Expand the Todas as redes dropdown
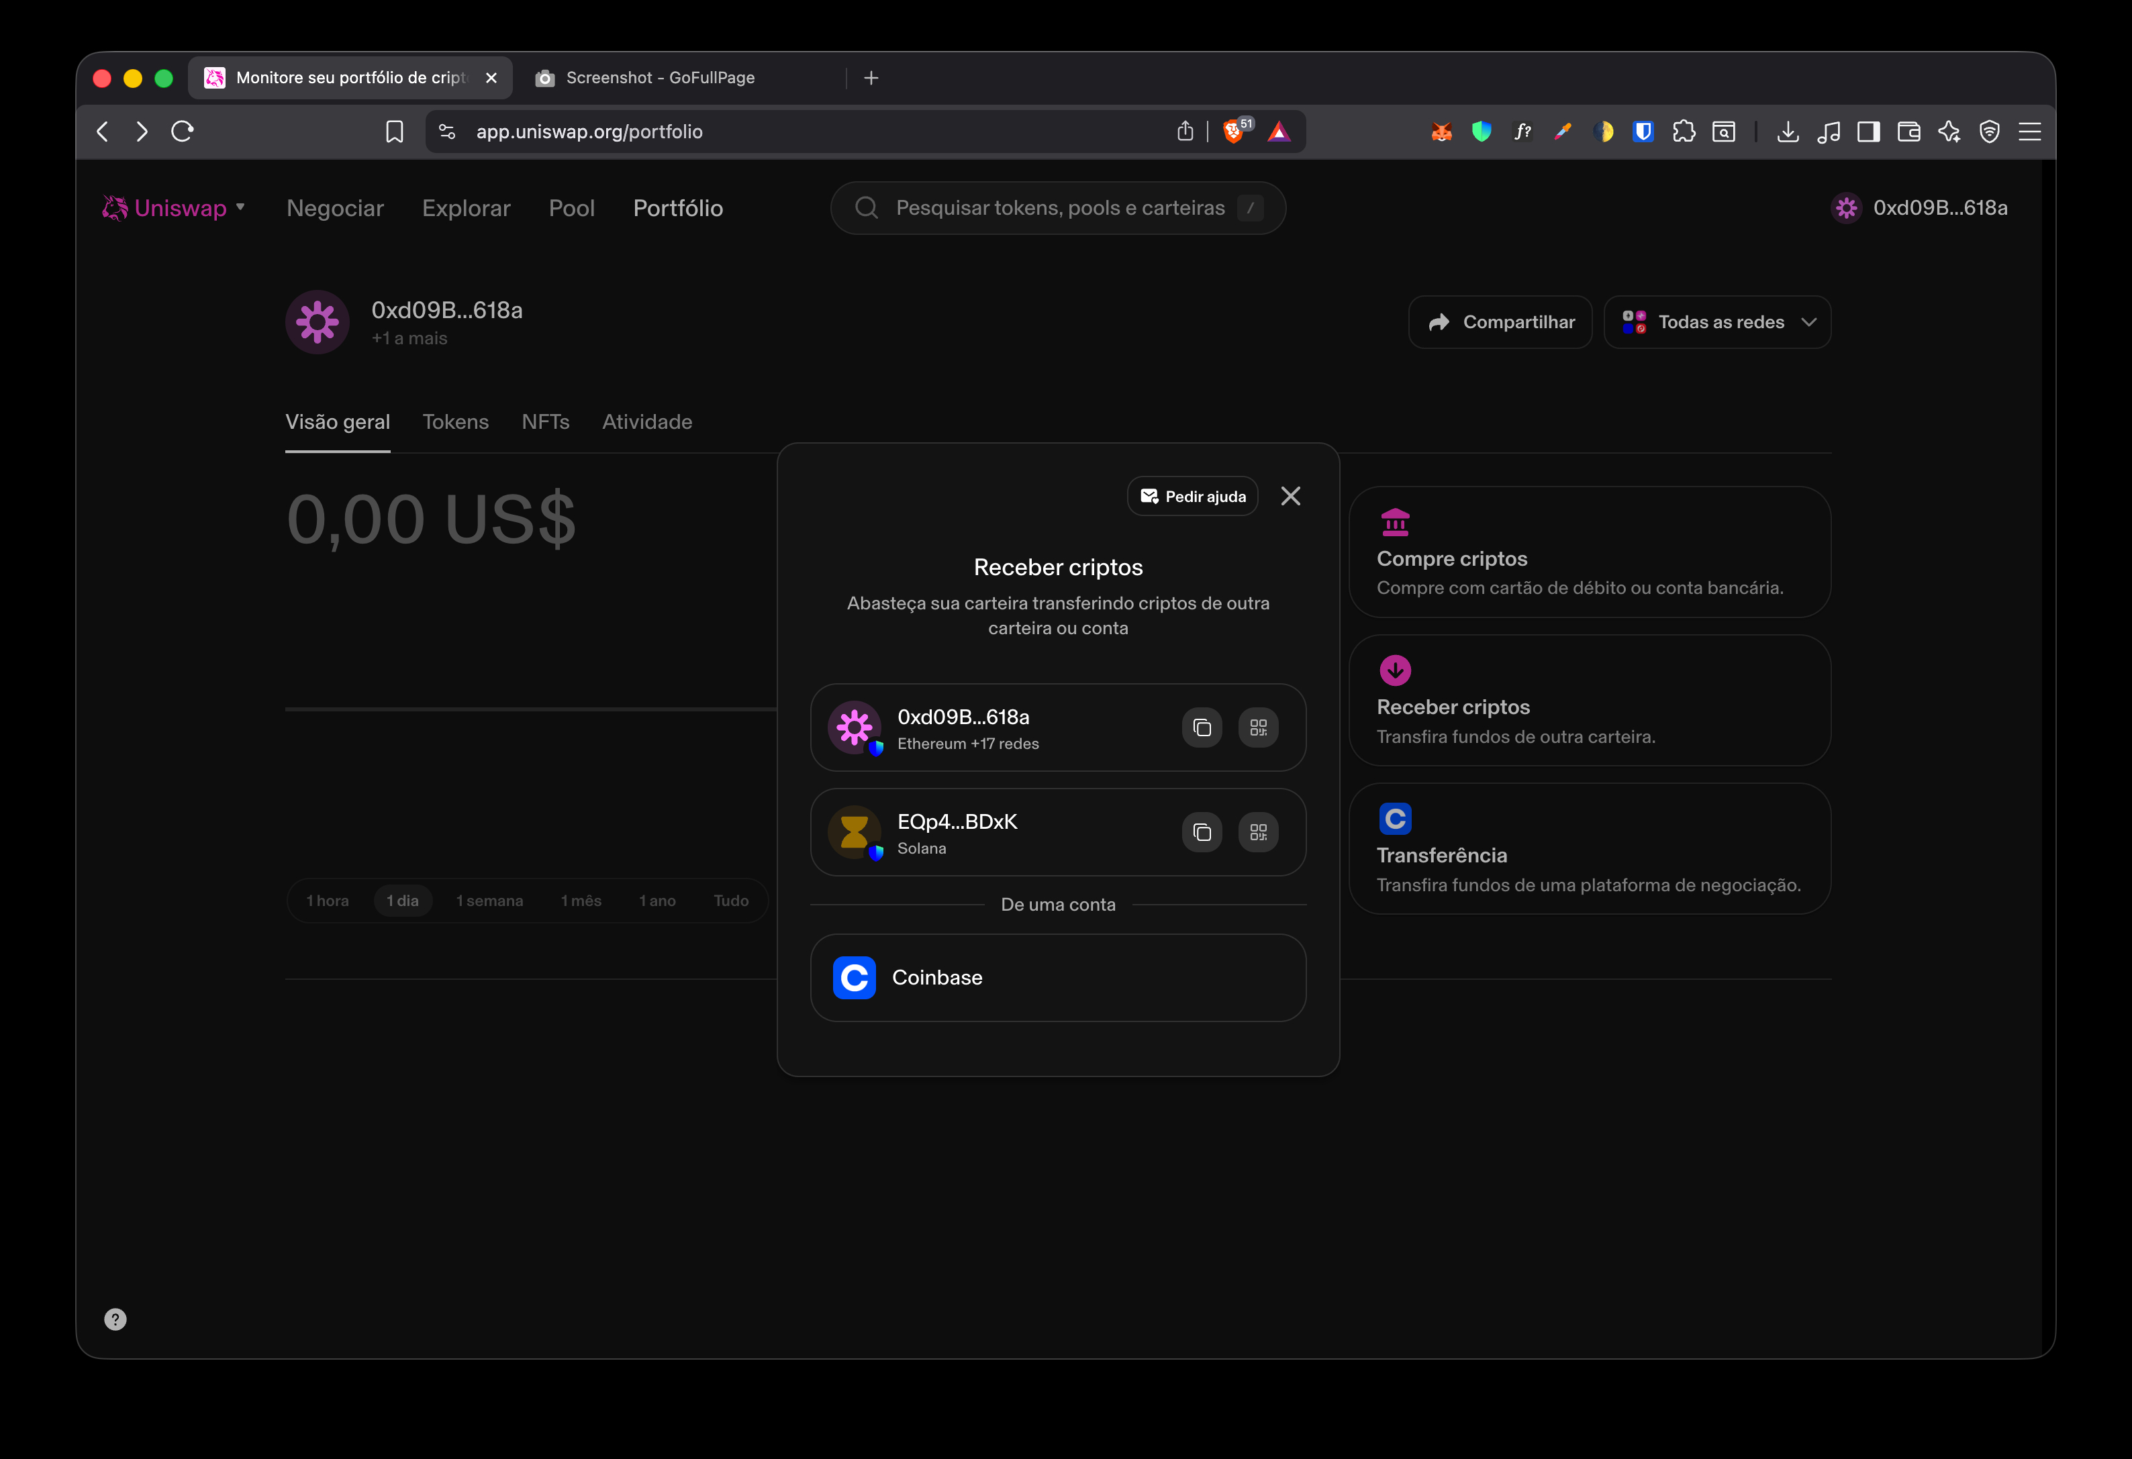 1716,322
